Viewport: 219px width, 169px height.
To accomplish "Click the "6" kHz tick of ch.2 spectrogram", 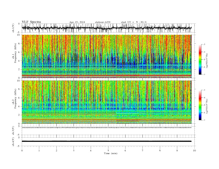I will 19,98.
